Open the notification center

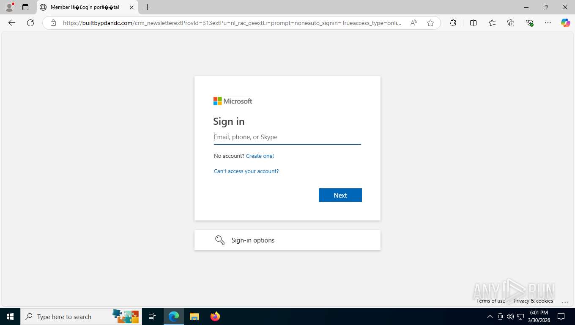(561, 317)
